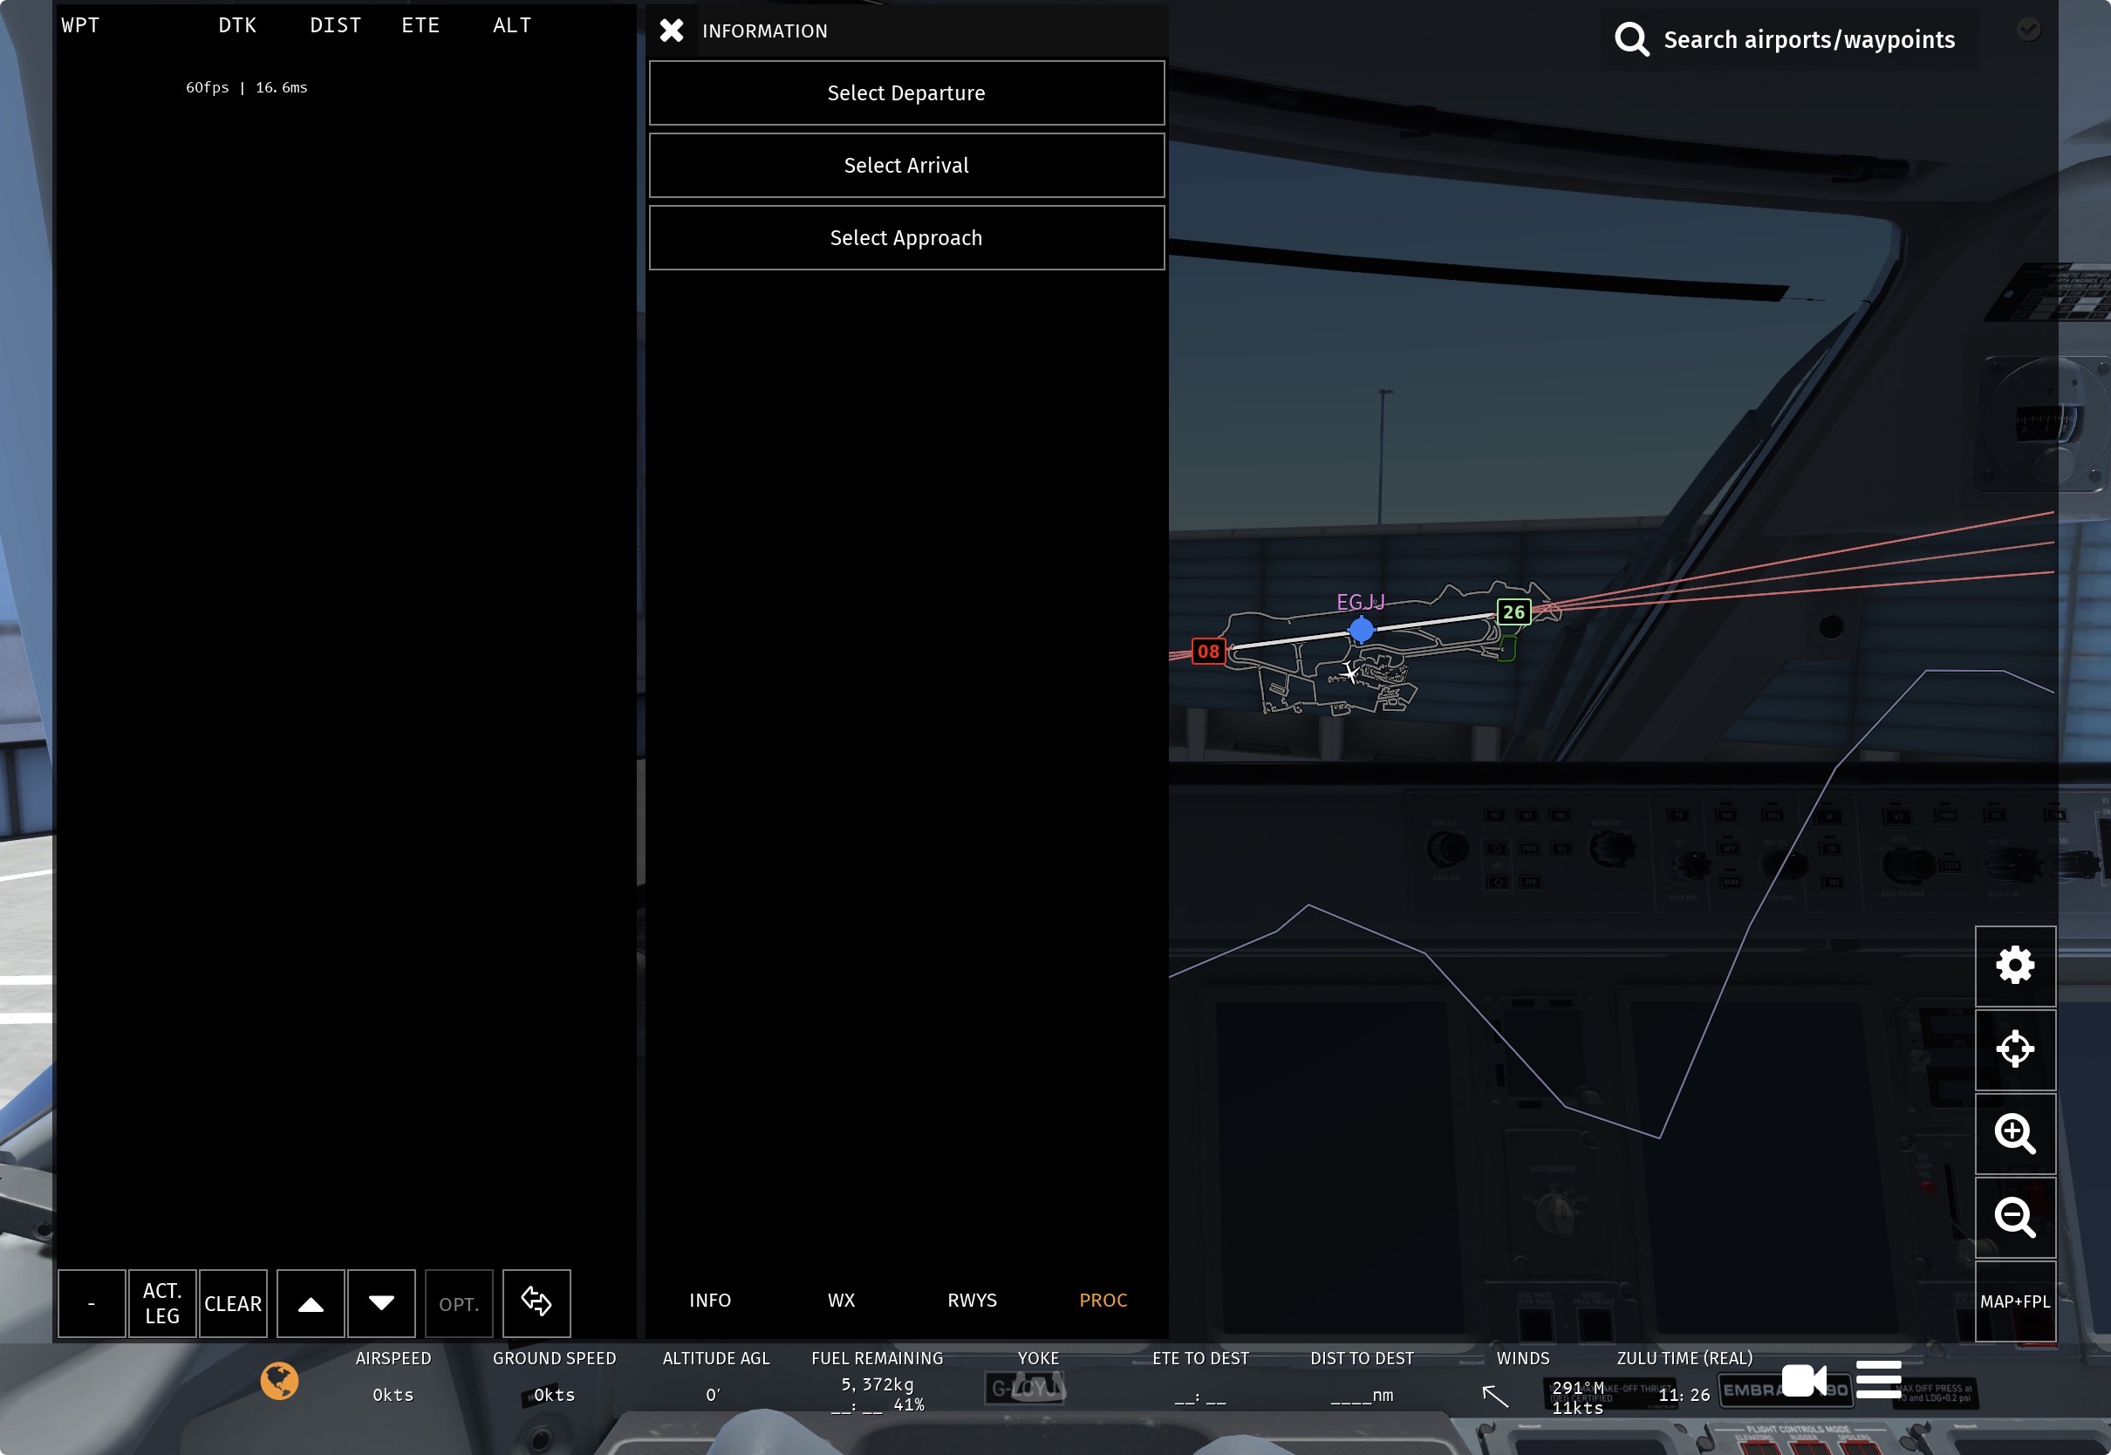Activate the ACT. LEG button
This screenshot has height=1455, width=2111.
(162, 1302)
